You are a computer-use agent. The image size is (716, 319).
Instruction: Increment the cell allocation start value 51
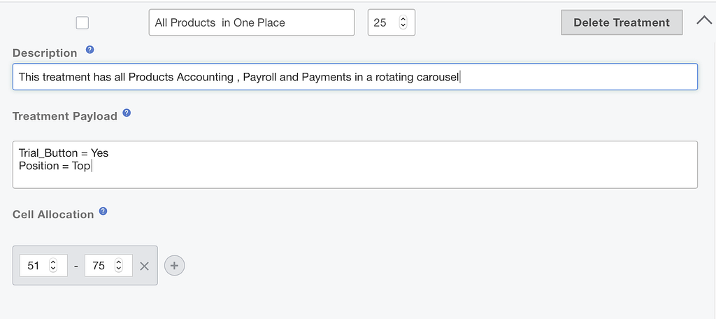54,262
